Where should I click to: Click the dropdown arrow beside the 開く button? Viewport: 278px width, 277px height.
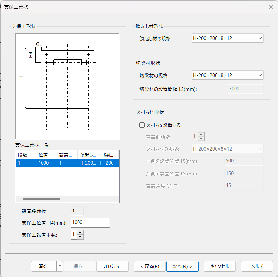(x=60, y=266)
